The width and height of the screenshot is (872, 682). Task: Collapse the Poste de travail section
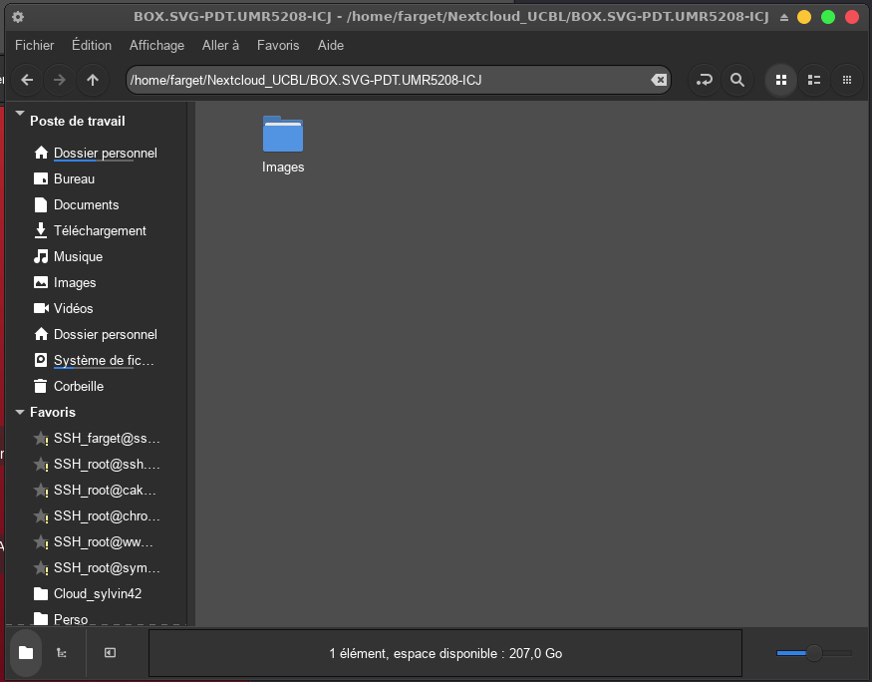[x=20, y=116]
